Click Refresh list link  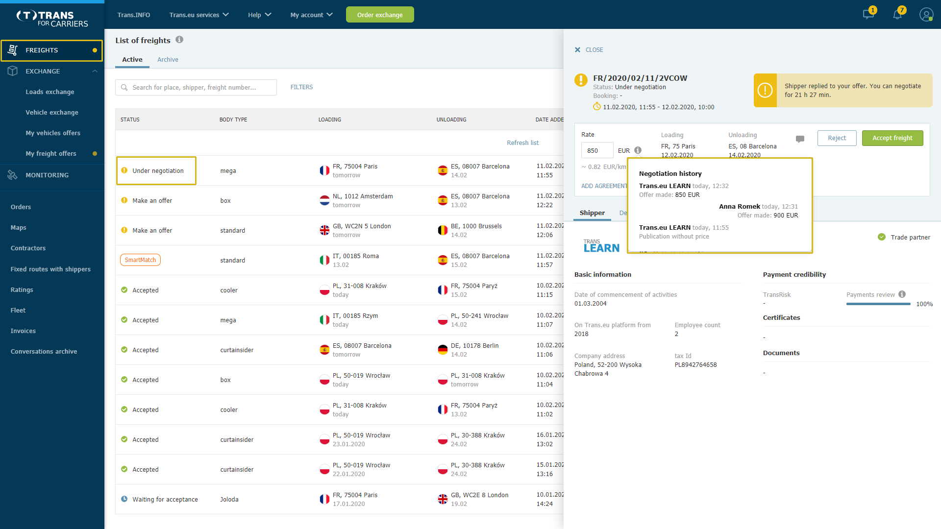tap(522, 143)
